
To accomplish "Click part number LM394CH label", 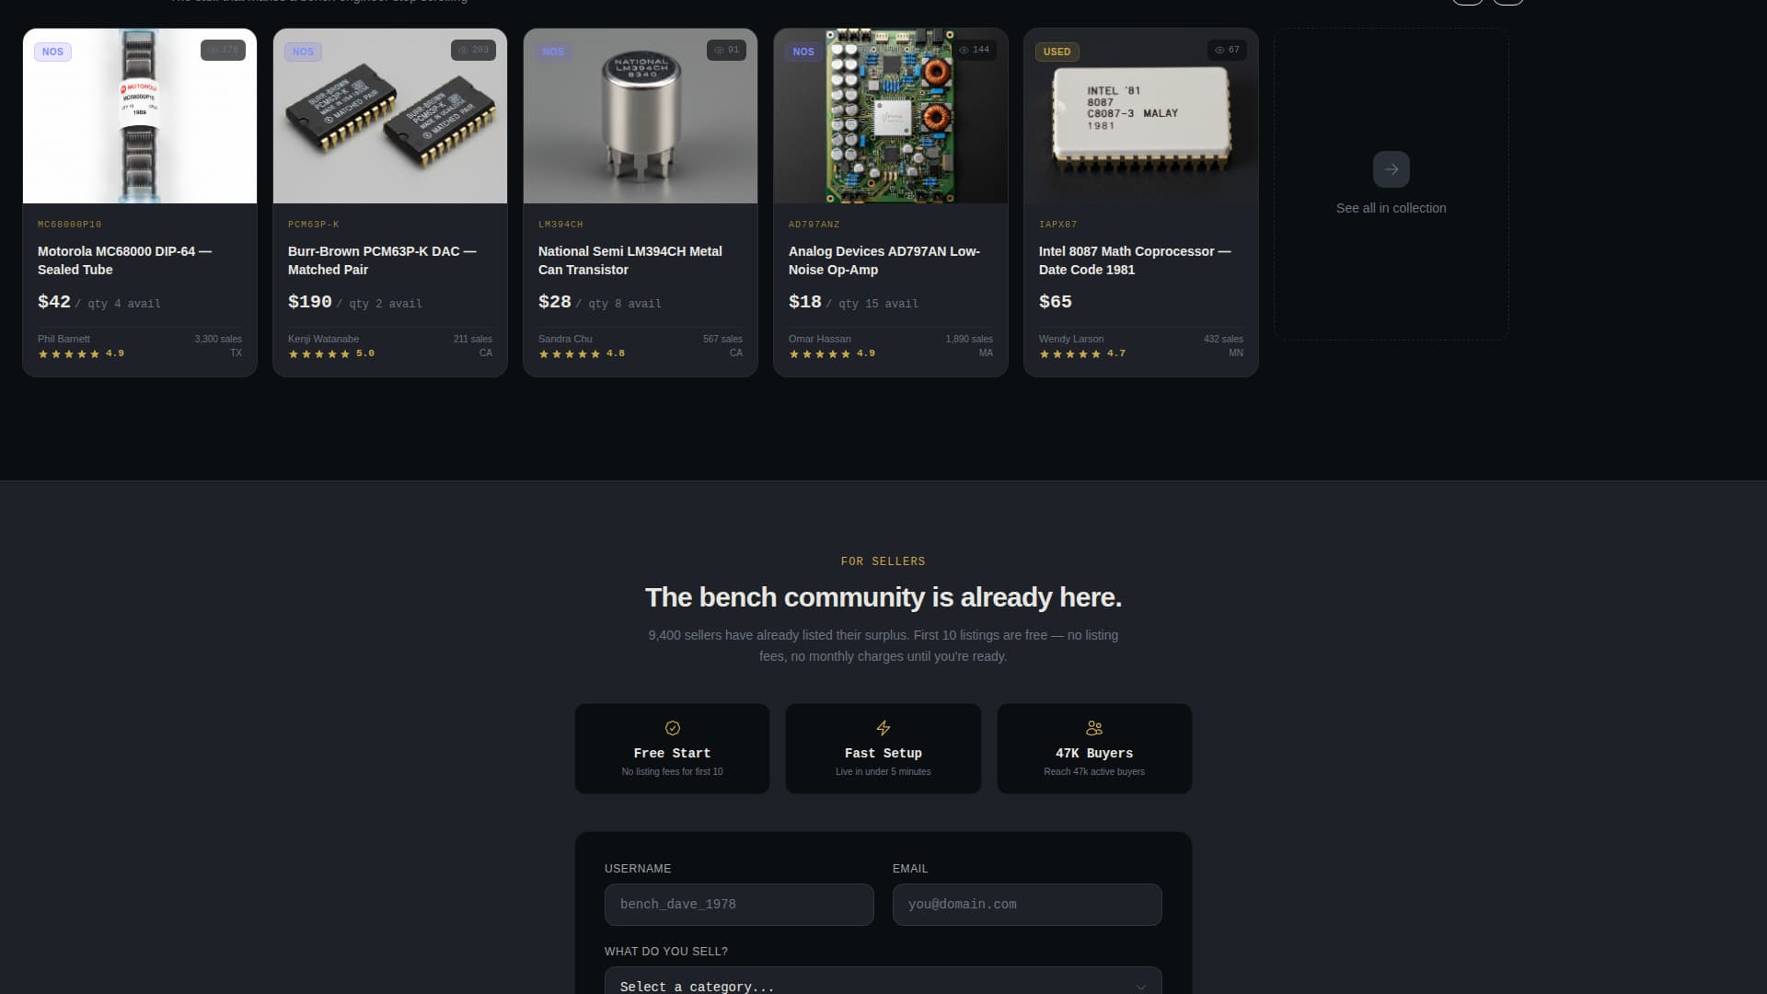I will click(560, 225).
